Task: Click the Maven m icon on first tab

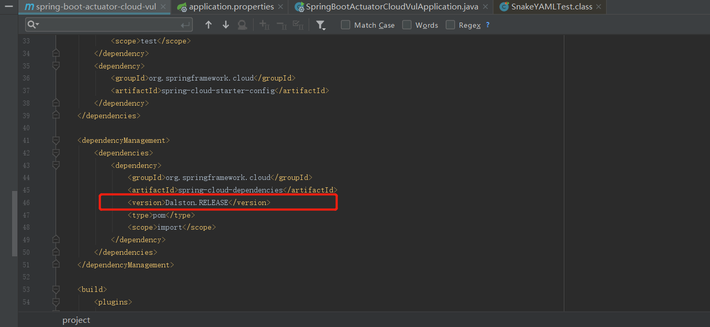Action: (x=29, y=7)
